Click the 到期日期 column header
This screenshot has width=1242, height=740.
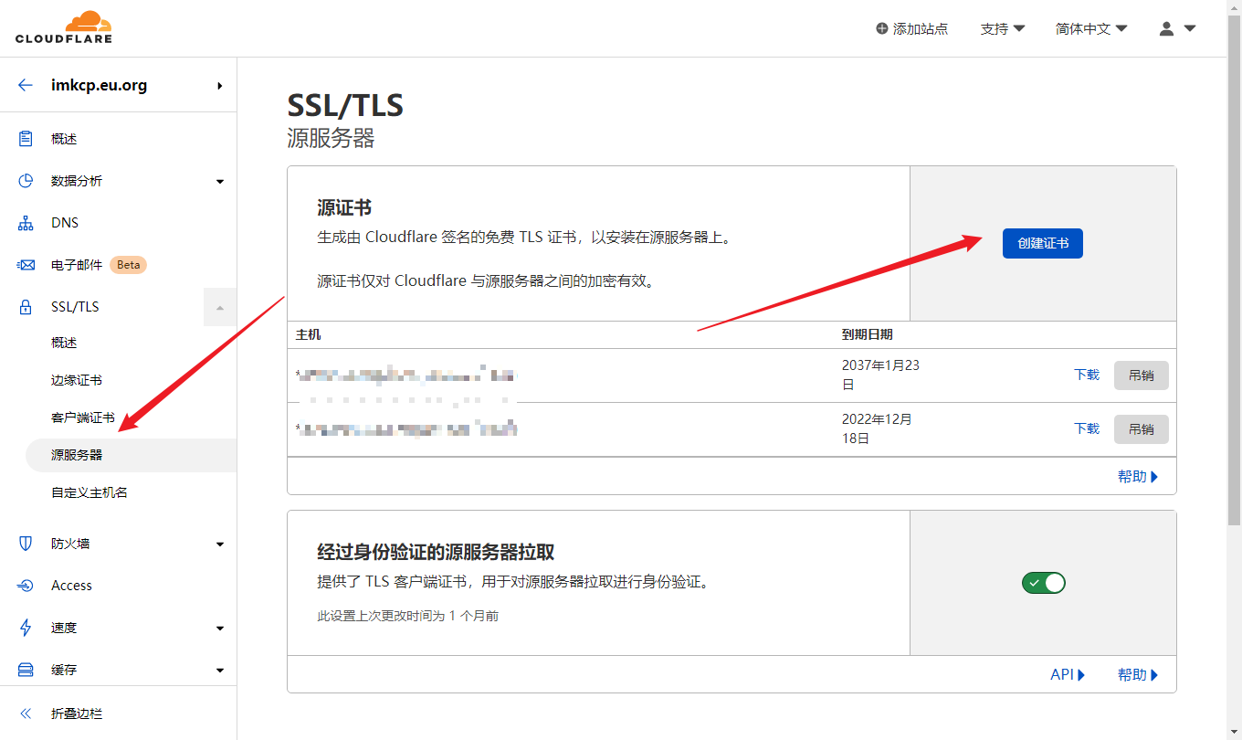pyautogui.click(x=867, y=334)
